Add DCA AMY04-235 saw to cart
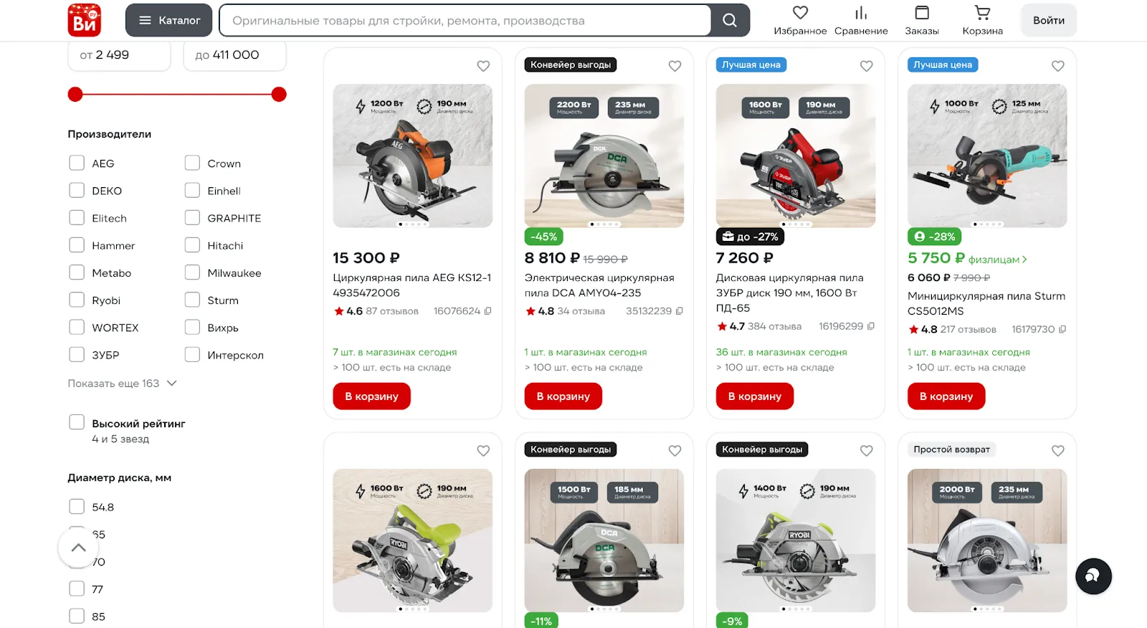 [563, 396]
